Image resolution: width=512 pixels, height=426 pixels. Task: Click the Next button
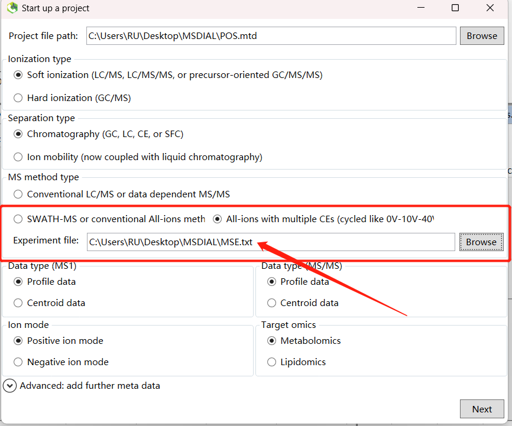click(x=482, y=409)
